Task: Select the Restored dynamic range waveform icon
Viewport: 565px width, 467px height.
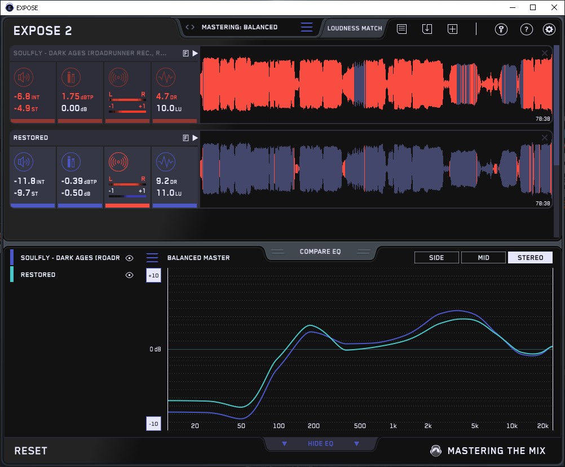Action: [x=166, y=162]
